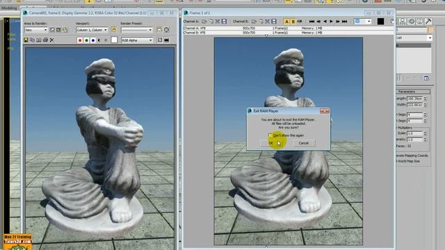
Task: Open Channel B file in RAM Player
Action: click(254, 22)
